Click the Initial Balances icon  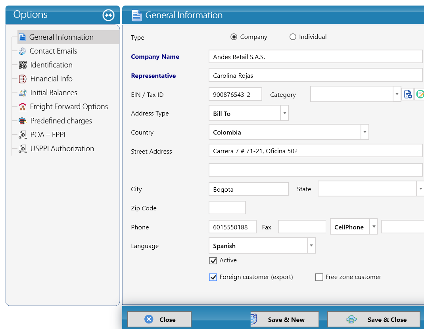tap(23, 93)
